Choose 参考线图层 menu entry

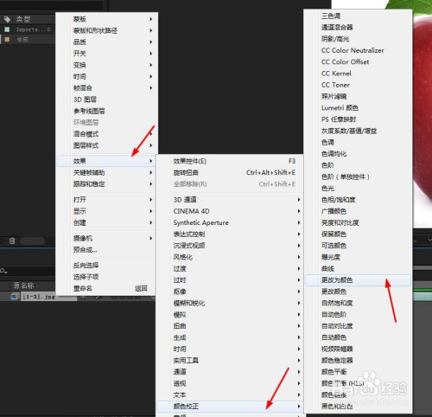pos(106,111)
